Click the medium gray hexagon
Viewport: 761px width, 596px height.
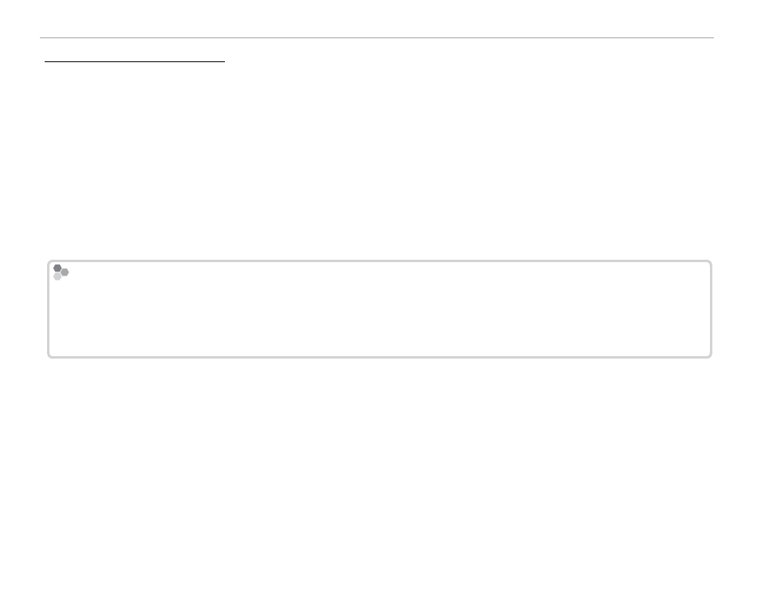coord(65,272)
